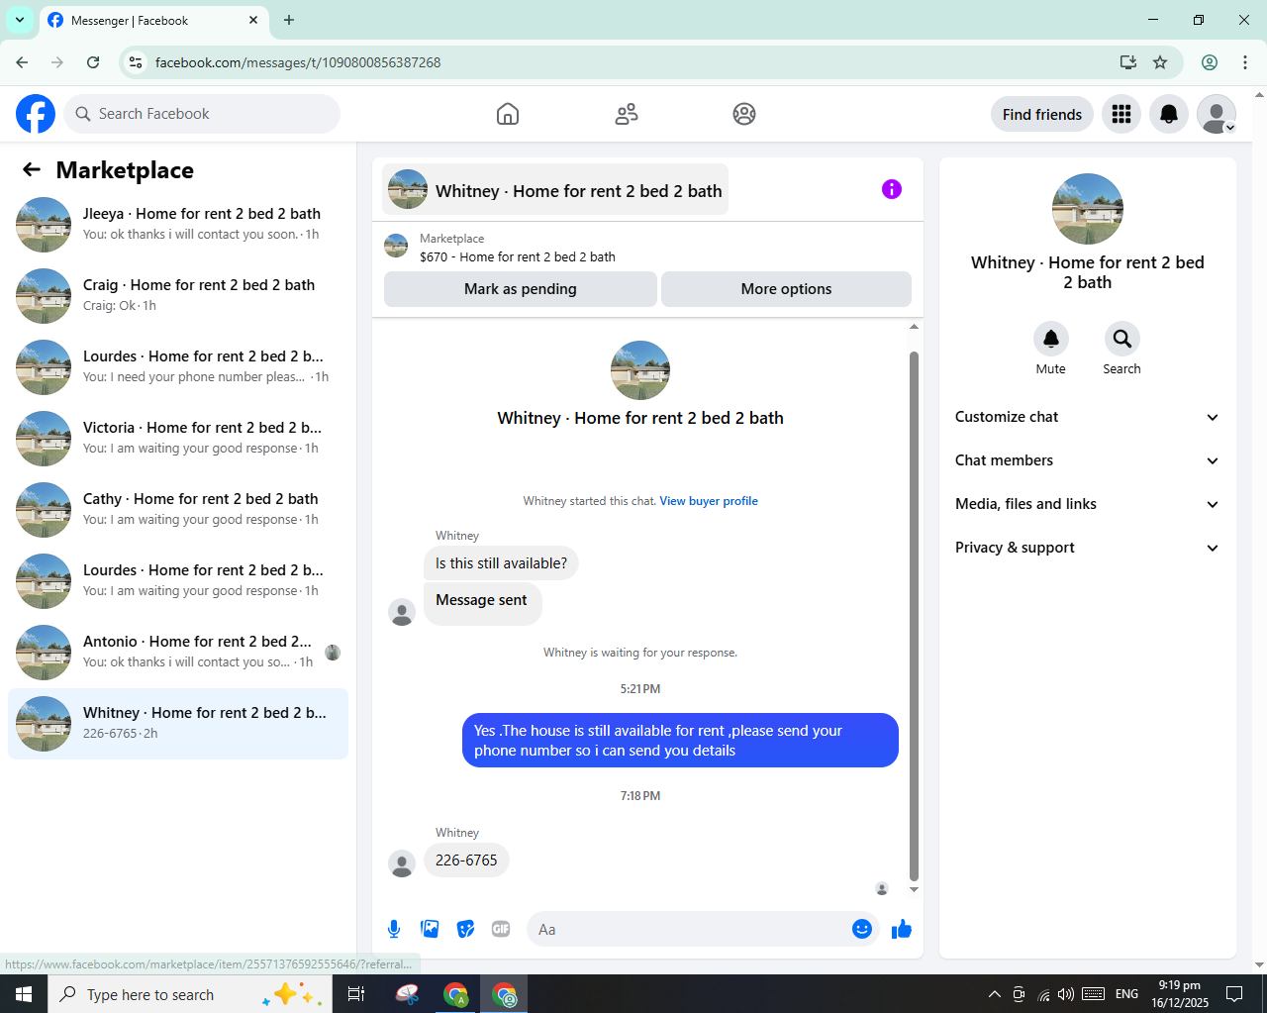Click the Windows taskbar search box

pyautogui.click(x=188, y=994)
